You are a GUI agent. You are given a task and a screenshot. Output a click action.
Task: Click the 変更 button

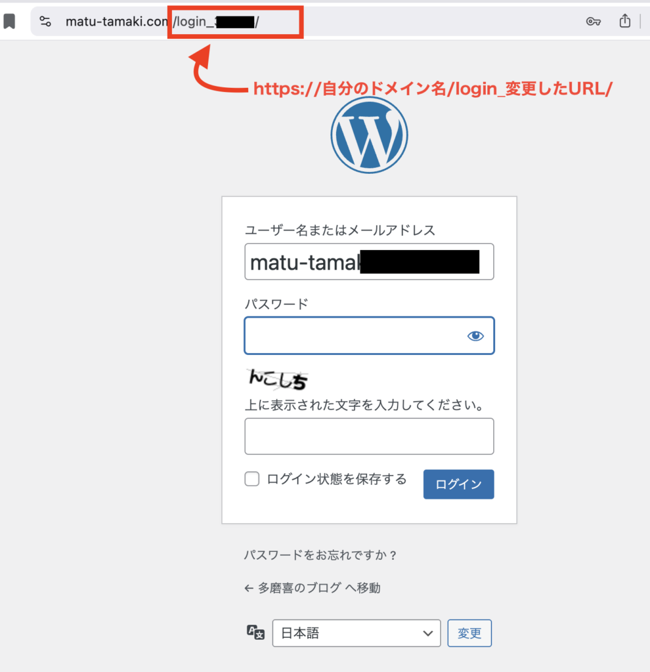[x=469, y=633]
